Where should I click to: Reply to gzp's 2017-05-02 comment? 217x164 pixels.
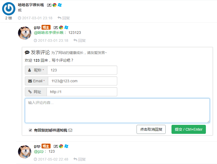coord(80,159)
